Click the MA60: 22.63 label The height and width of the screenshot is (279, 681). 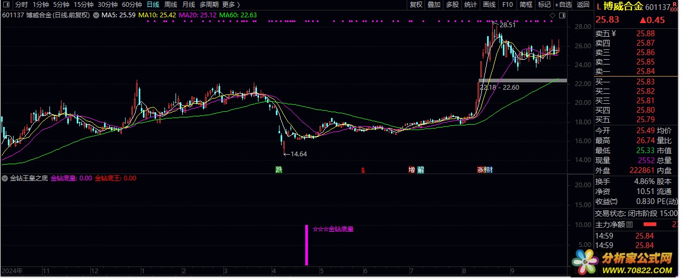click(238, 15)
